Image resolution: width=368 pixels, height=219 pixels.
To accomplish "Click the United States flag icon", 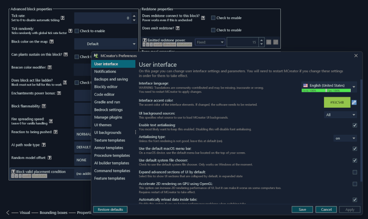I will point(305,85).
